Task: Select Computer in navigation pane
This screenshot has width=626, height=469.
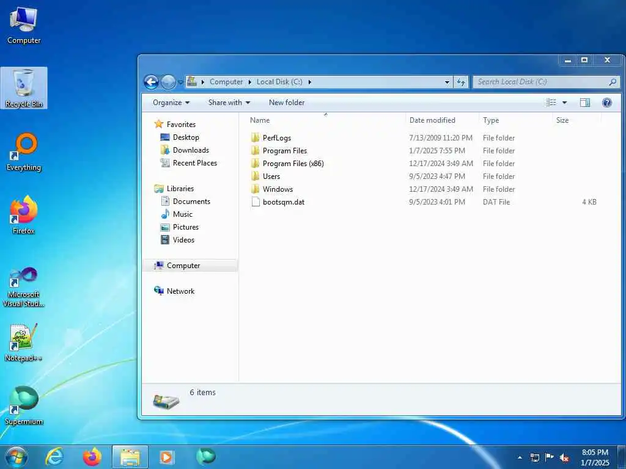Action: pyautogui.click(x=190, y=266)
